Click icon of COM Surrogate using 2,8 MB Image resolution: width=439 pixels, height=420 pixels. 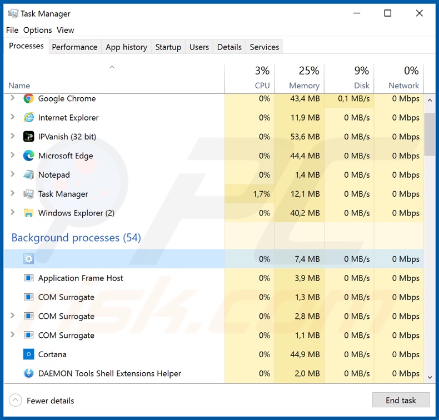[28, 316]
